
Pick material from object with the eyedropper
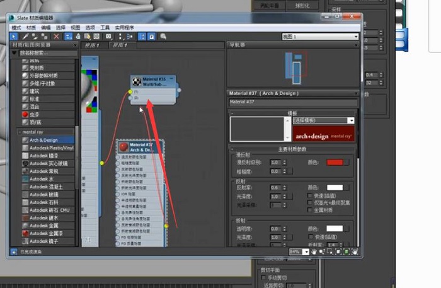tap(26, 37)
